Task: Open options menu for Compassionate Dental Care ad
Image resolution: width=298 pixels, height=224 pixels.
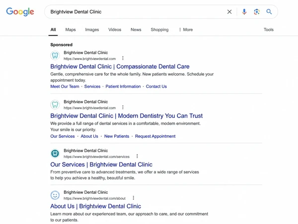Action: coord(123,58)
